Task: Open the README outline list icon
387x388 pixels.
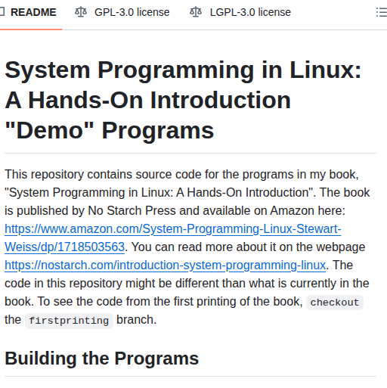Action: click(x=382, y=12)
